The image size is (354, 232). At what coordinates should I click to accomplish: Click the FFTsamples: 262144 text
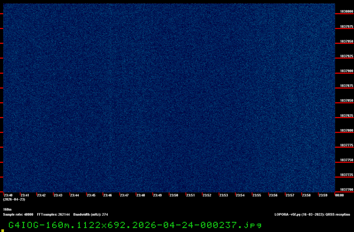click(x=53, y=214)
